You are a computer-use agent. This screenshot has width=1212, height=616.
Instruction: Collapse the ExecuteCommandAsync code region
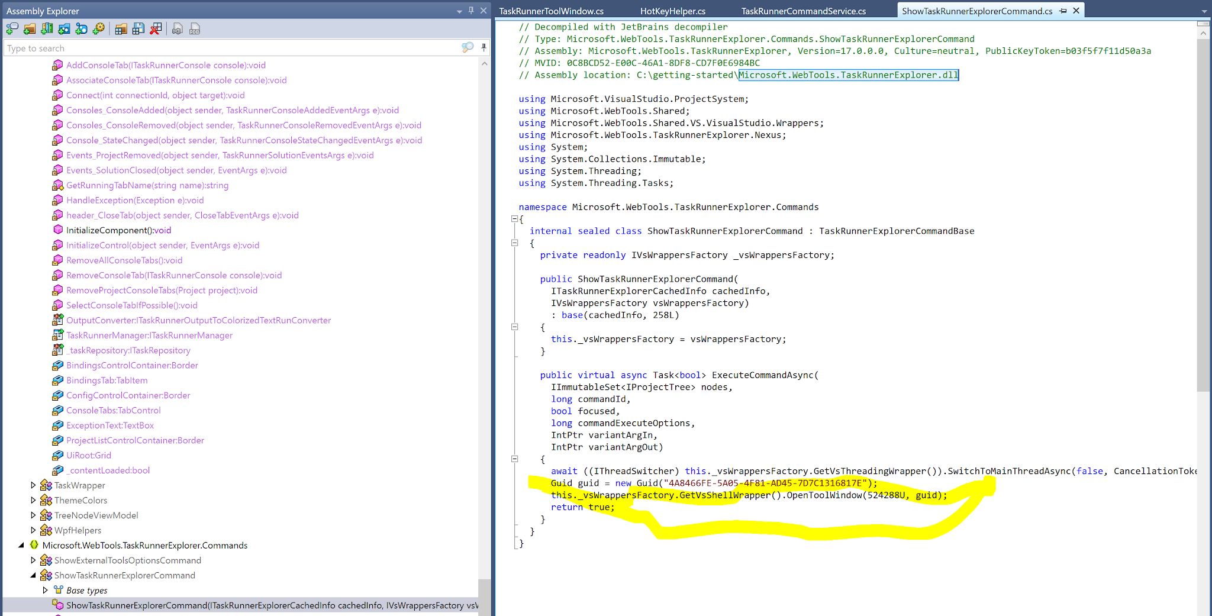[x=514, y=459]
